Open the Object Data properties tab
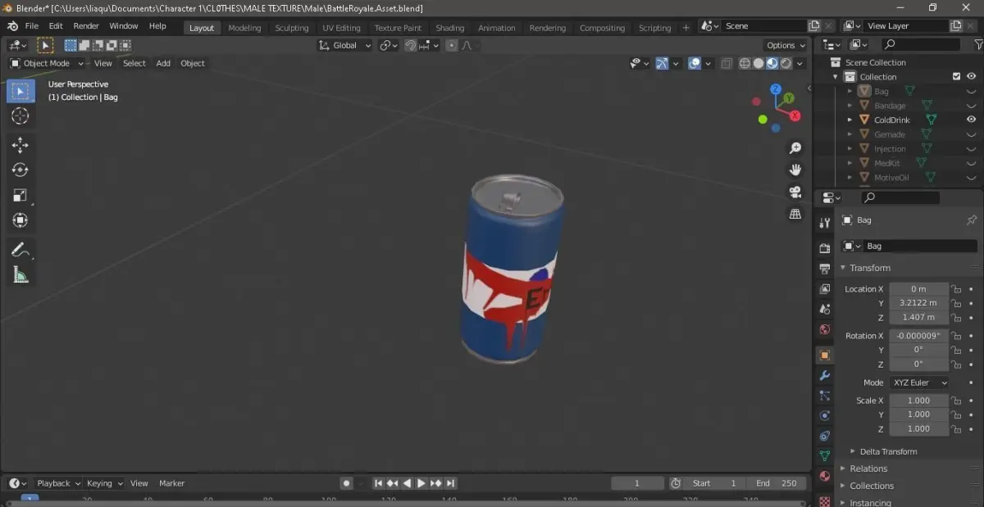Viewport: 984px width, 507px height. (825, 456)
